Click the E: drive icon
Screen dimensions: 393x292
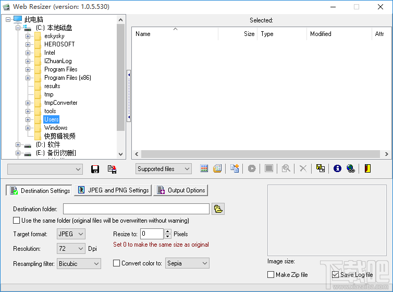pos(28,154)
